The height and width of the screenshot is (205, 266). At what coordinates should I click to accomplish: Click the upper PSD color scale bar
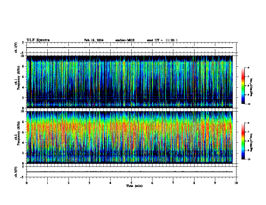[243, 86]
